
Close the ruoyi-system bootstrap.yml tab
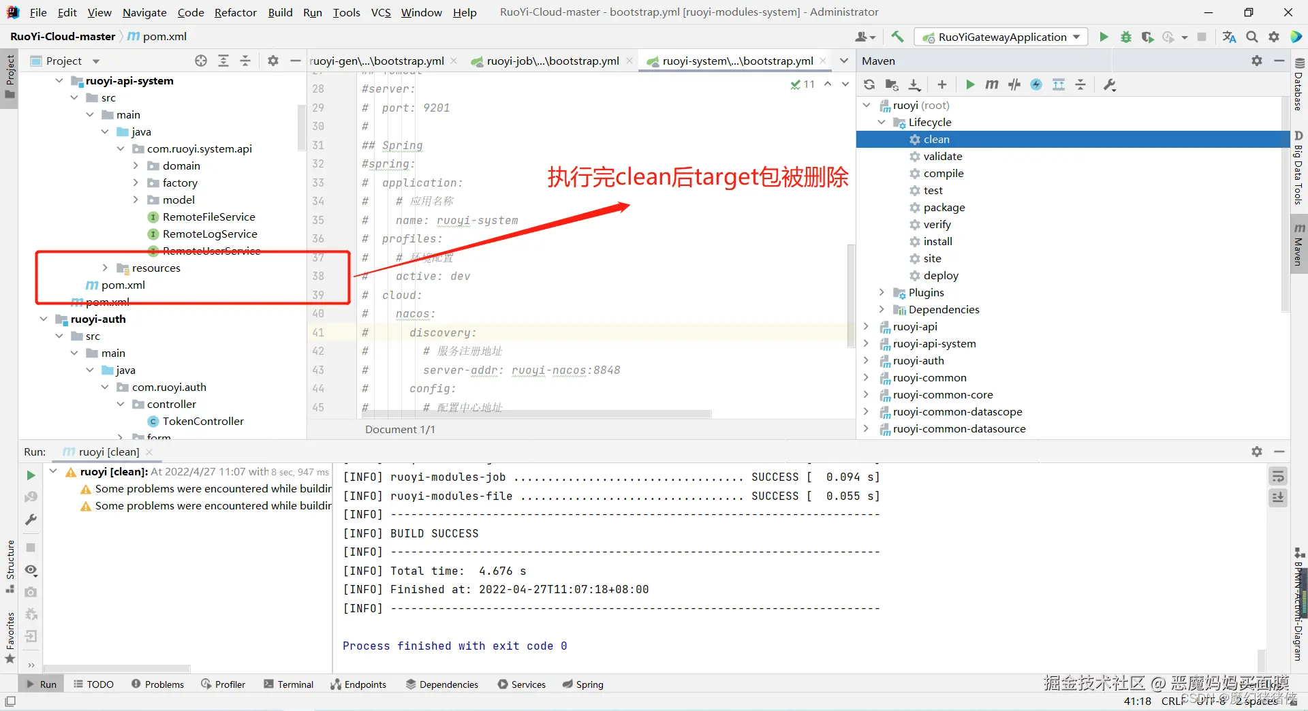point(823,61)
